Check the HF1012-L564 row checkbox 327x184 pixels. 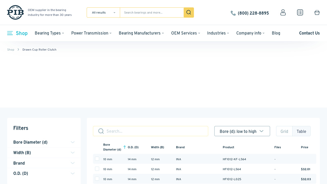pos(97,168)
